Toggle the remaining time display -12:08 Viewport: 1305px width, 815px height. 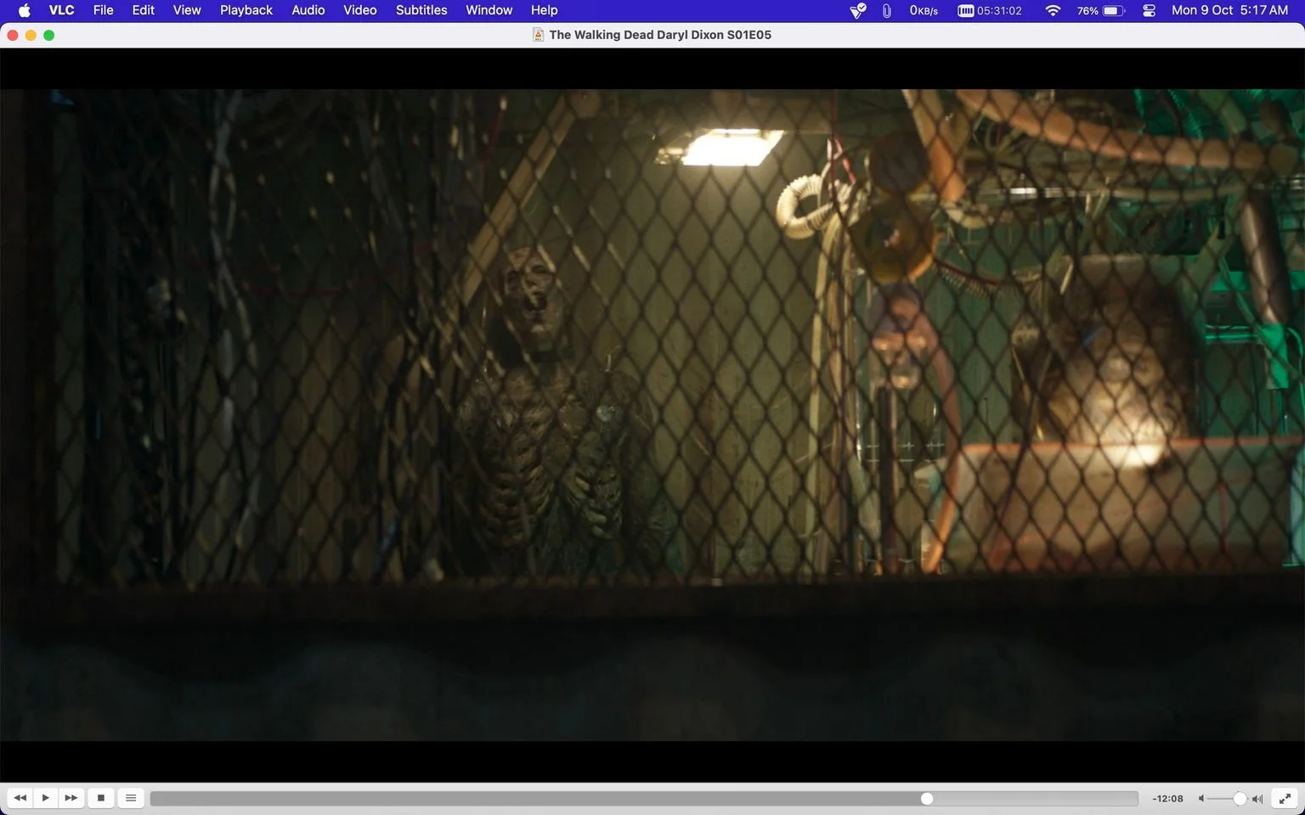1167,799
